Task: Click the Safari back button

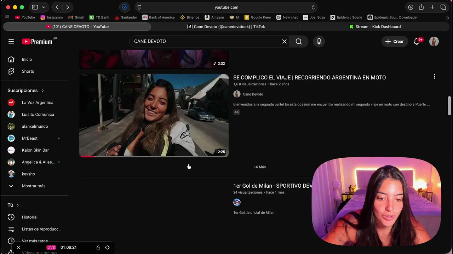Action: click(57, 7)
